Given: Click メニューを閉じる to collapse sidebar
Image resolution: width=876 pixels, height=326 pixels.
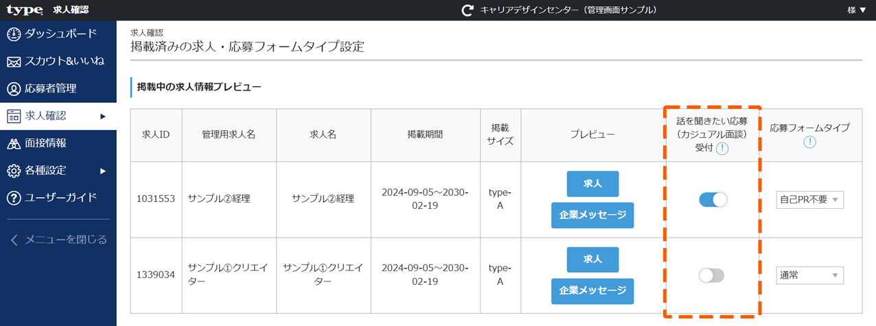Looking at the screenshot, I should pos(66,240).
